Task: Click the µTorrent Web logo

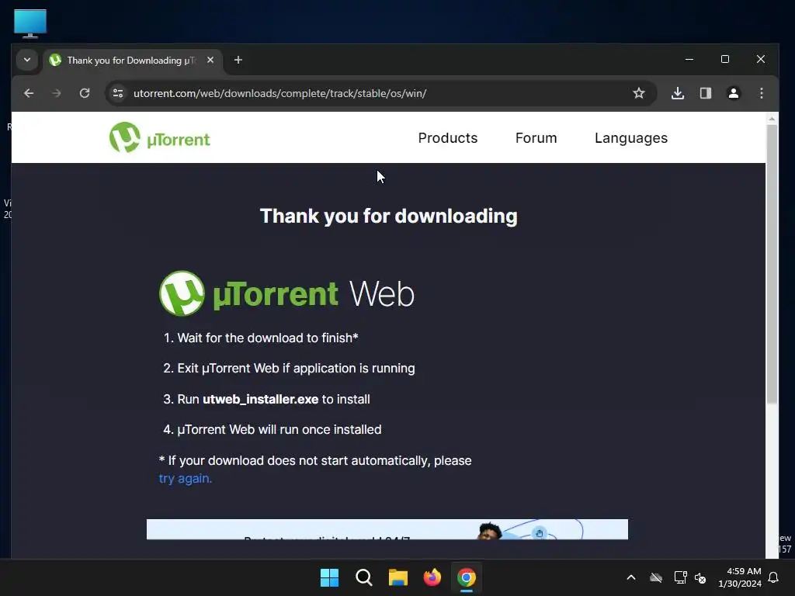Action: click(287, 293)
